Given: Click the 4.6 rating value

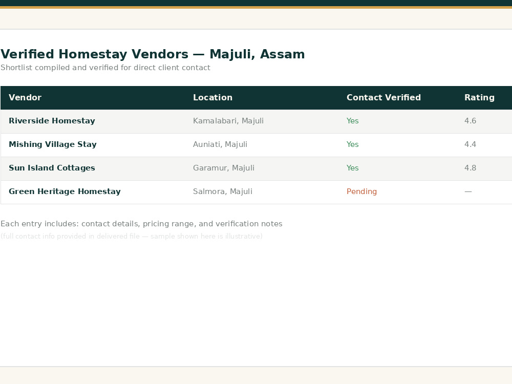Looking at the screenshot, I should pos(470,121).
